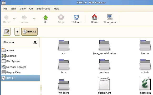153x95 pixels.
Task: Open the Go menu
Action: pyautogui.click(x=31, y=9)
